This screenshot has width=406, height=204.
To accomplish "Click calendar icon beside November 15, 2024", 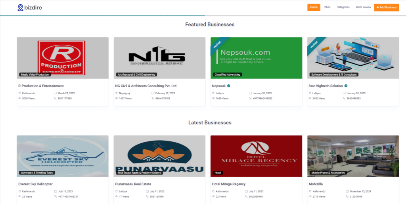I will (347, 191).
